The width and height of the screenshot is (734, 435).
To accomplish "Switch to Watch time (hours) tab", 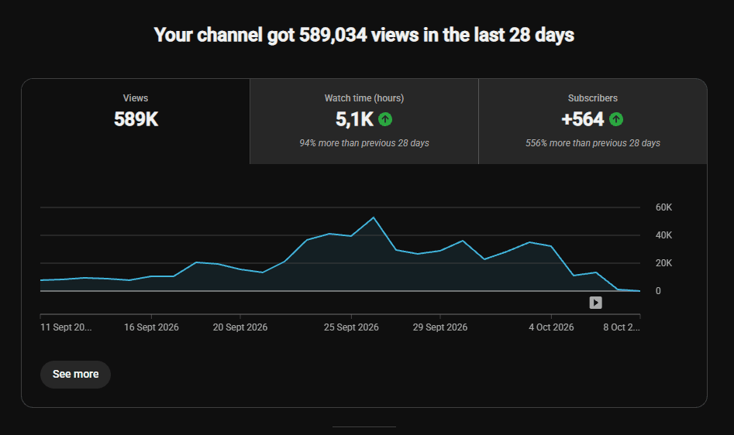I will coord(364,122).
